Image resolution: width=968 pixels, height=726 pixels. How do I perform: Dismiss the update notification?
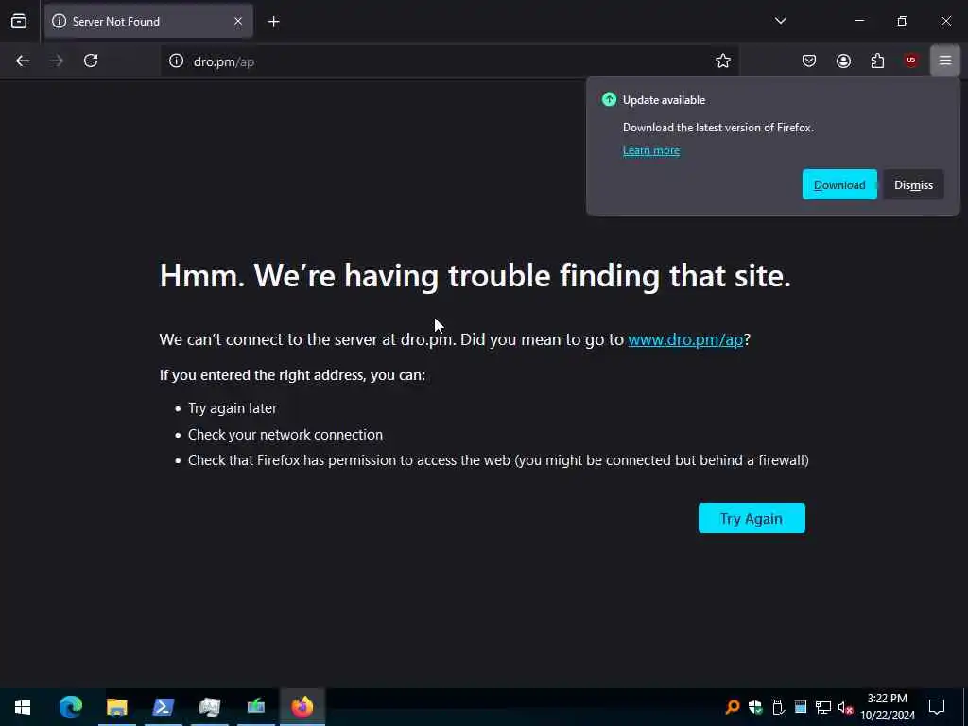(914, 184)
